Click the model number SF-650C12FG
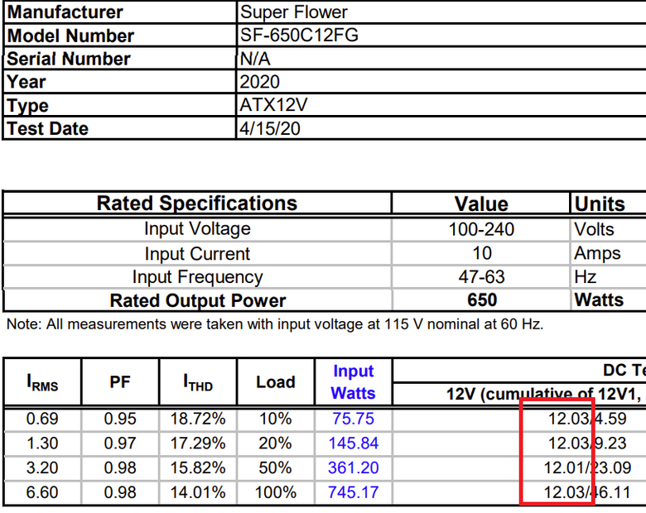 pyautogui.click(x=299, y=36)
